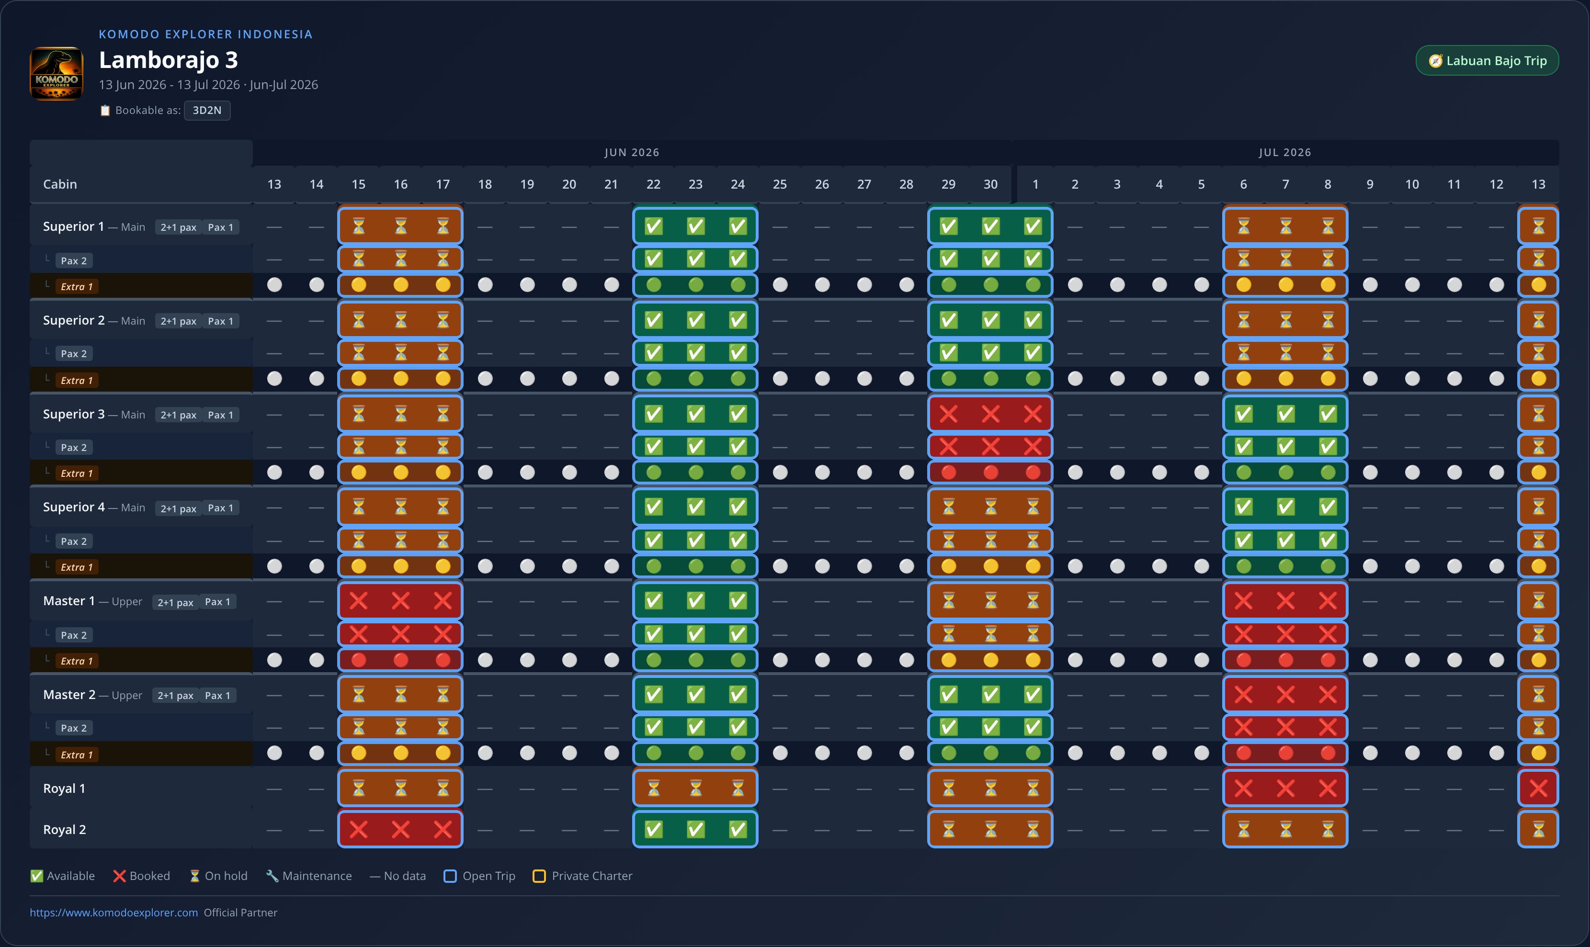Select the Royal 1 cabin row label
Viewport: 1590px width, 947px height.
[64, 789]
